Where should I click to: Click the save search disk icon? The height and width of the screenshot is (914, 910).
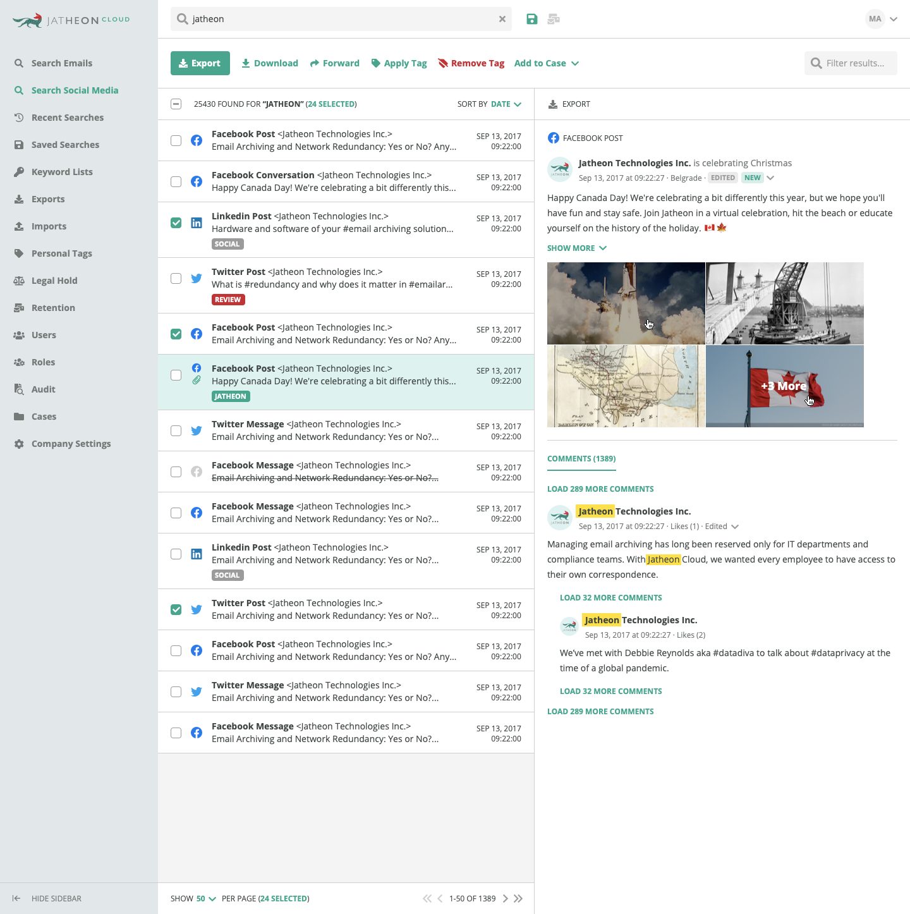532,19
